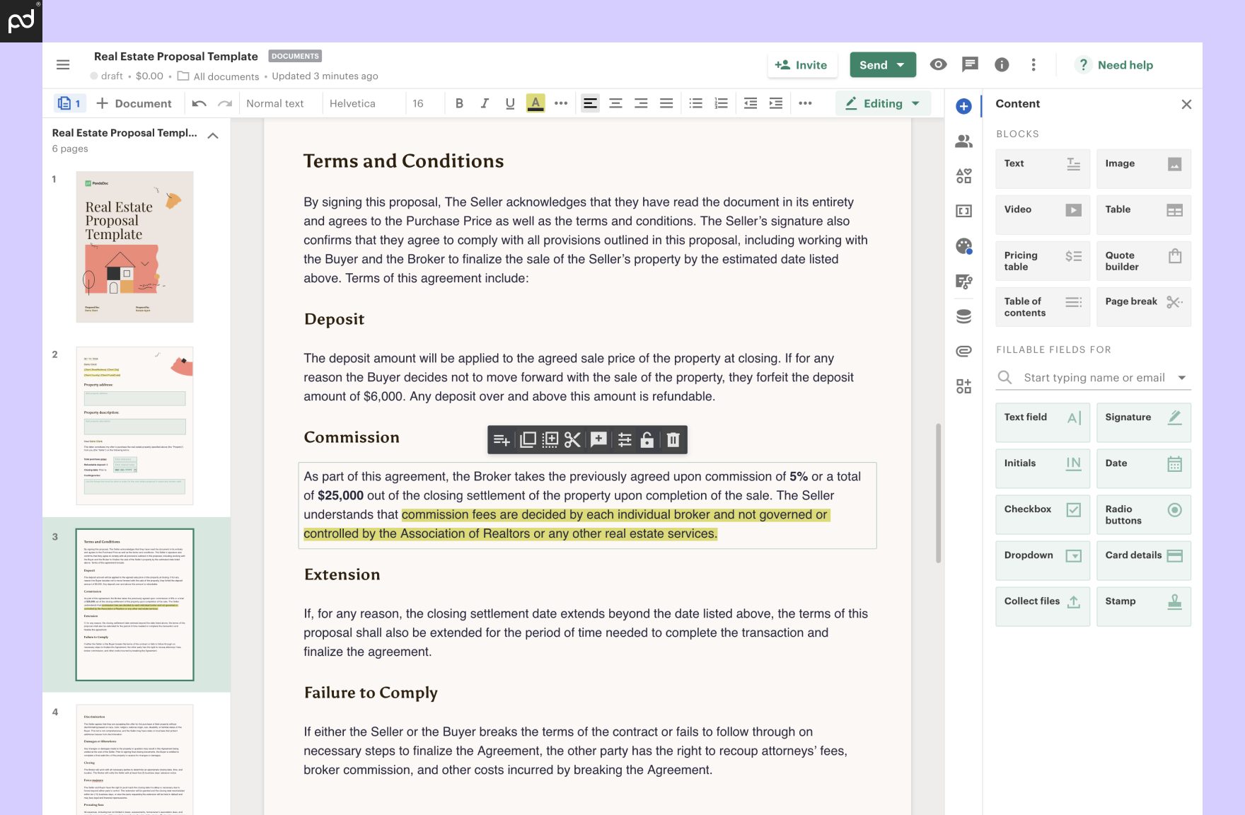Add a new Document
1245x815 pixels.
coord(134,103)
